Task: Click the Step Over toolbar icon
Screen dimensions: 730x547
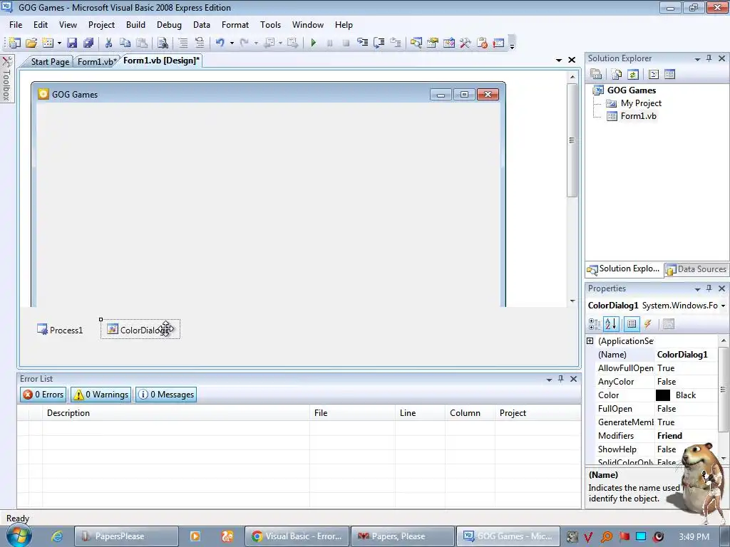Action: (379, 43)
